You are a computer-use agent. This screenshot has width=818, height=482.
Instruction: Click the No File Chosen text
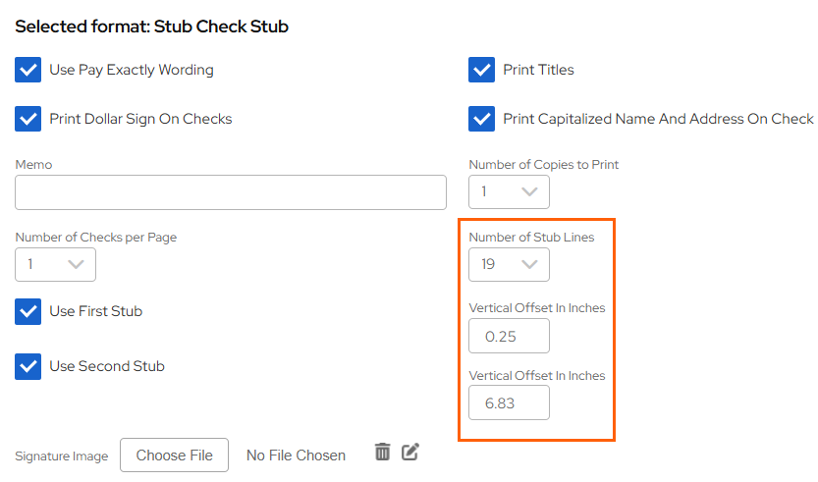[x=296, y=455]
